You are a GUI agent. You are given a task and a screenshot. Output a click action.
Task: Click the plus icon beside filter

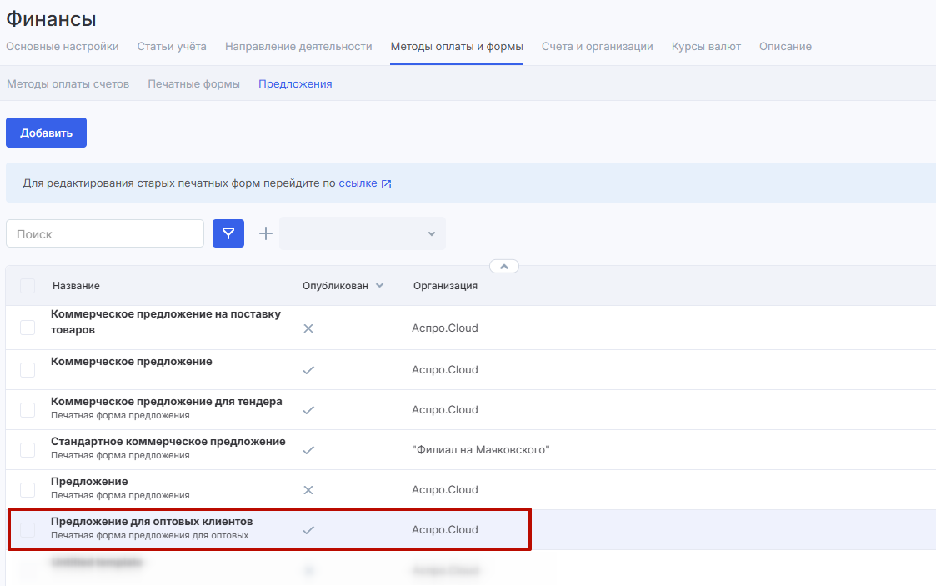(x=266, y=233)
